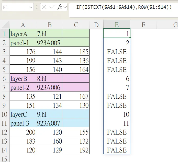Expand the dropdown arrow next to fx

coord(65,7)
